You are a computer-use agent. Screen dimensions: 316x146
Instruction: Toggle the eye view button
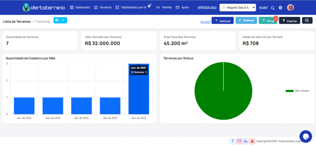60,20
